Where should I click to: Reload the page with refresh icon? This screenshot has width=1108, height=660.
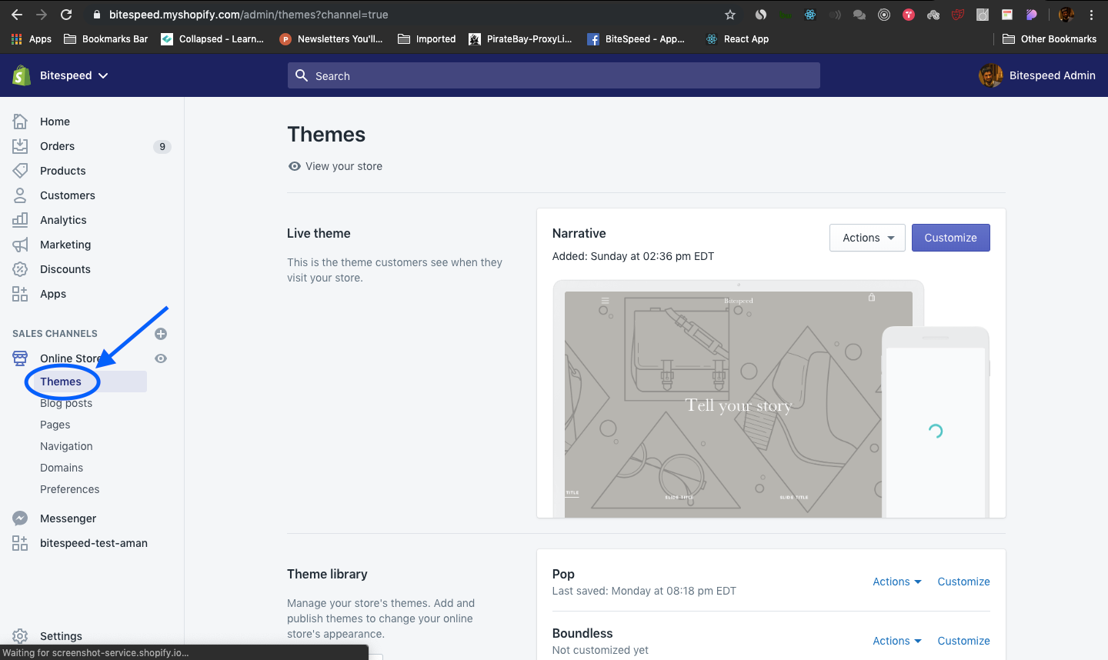click(66, 15)
